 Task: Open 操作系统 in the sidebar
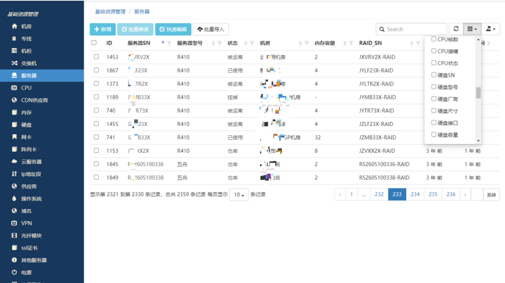pos(42,198)
